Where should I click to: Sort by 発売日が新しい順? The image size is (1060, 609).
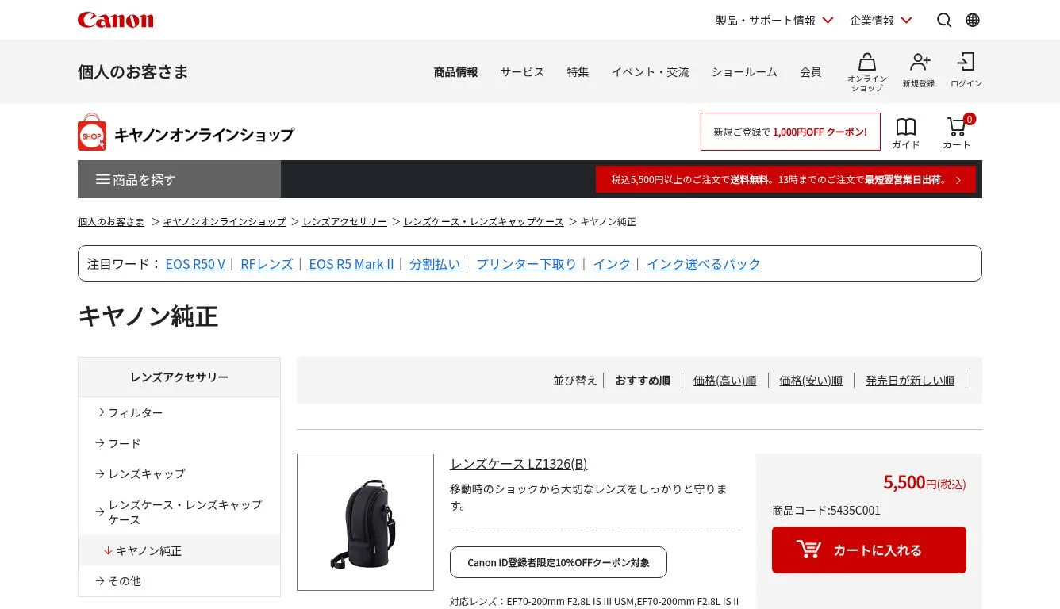click(910, 381)
